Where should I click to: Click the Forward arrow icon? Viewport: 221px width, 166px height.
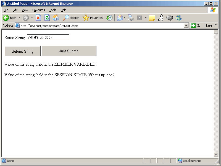[x=26, y=18]
